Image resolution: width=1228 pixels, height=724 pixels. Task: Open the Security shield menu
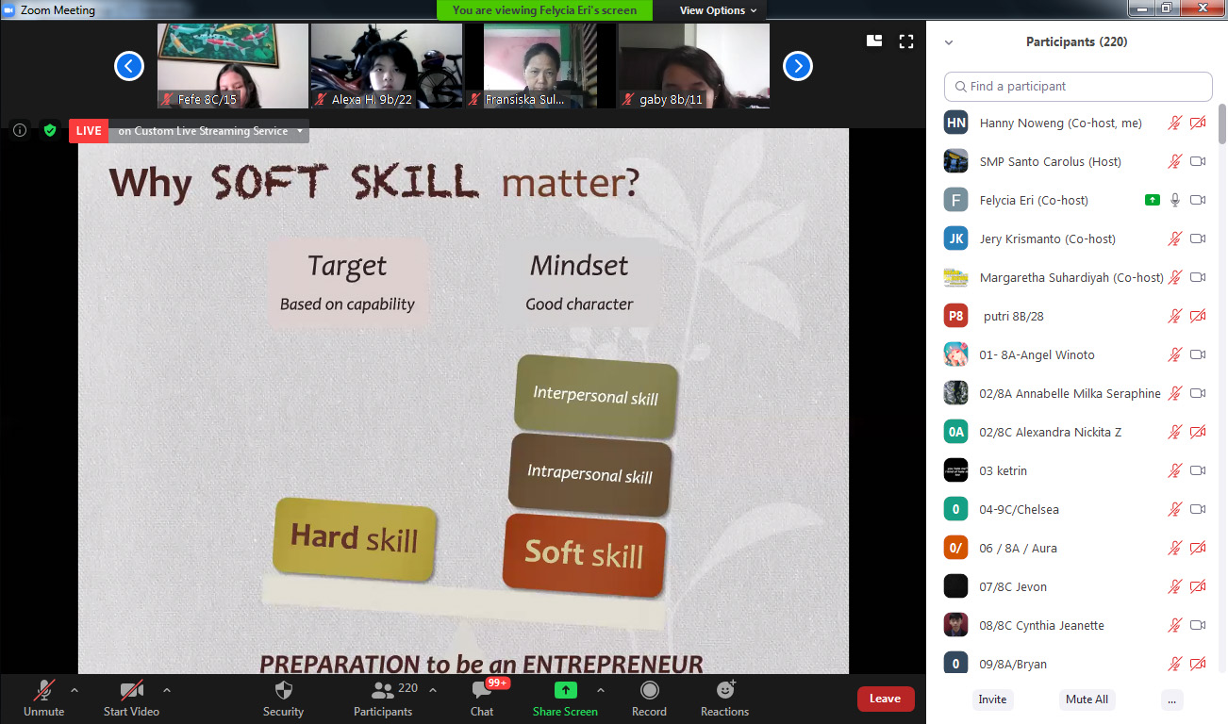[x=283, y=699]
